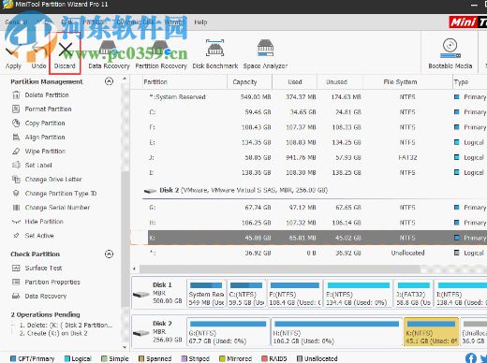487x363 pixels.
Task: Select System Reserved block in Disk 1 map
Action: [206, 294]
